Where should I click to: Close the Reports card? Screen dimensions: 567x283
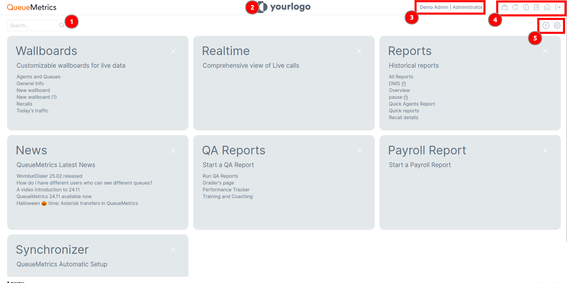click(545, 51)
